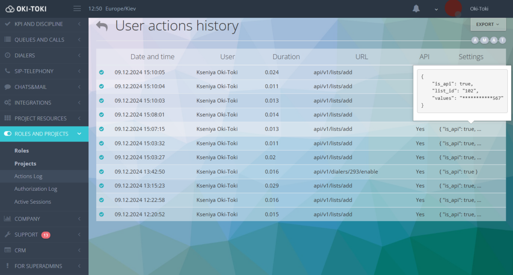Image resolution: width=513 pixels, height=275 pixels.
Task: Open the Export dropdown
Action: tap(488, 24)
